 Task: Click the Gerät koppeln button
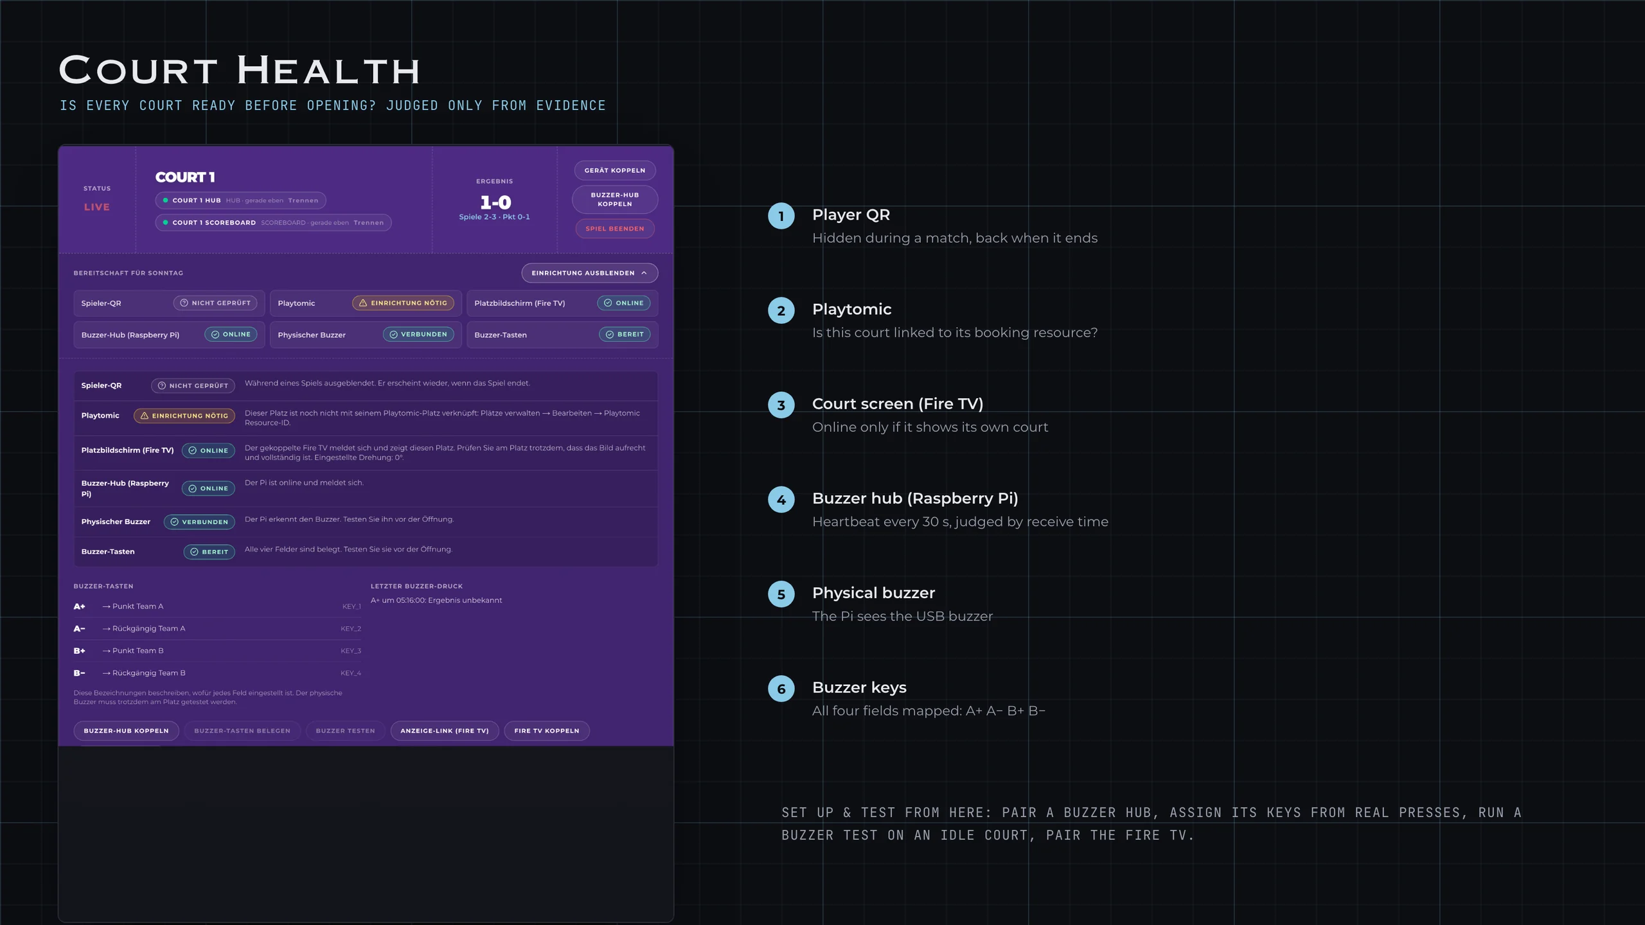coord(615,170)
